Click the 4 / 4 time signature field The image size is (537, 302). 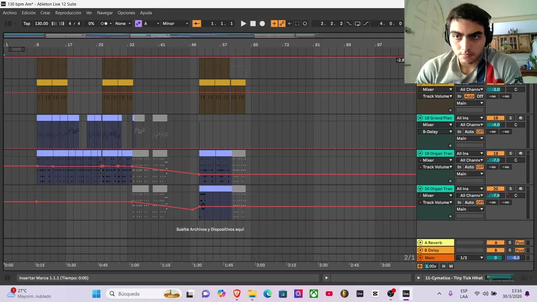tap(74, 23)
